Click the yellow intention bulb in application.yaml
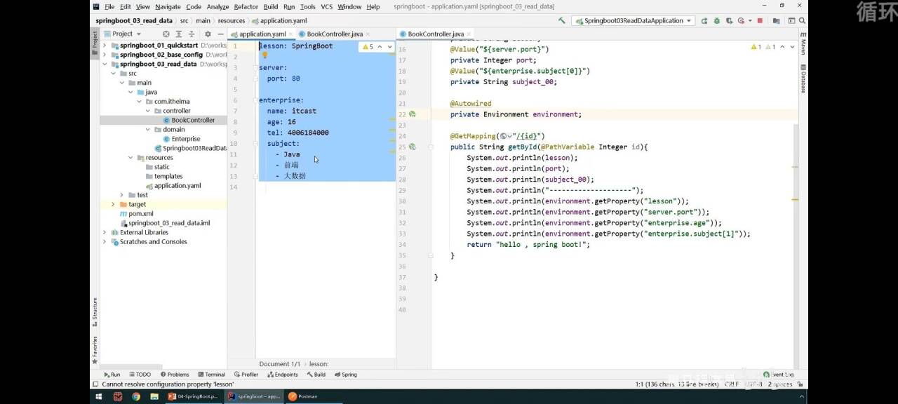 click(265, 55)
